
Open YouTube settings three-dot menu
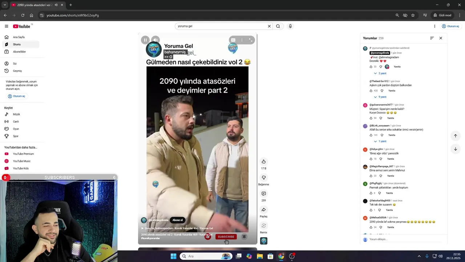coord(434,26)
